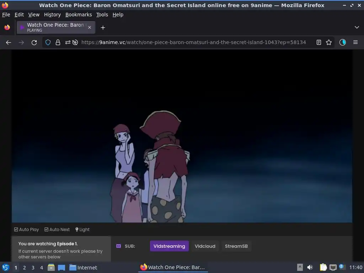Open the Edit menu

[x=19, y=15]
